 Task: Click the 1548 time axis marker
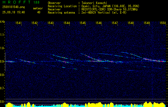point(131,23)
